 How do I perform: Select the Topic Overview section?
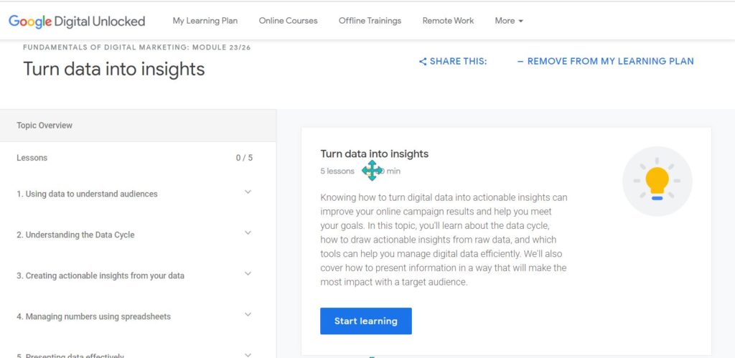pos(138,126)
